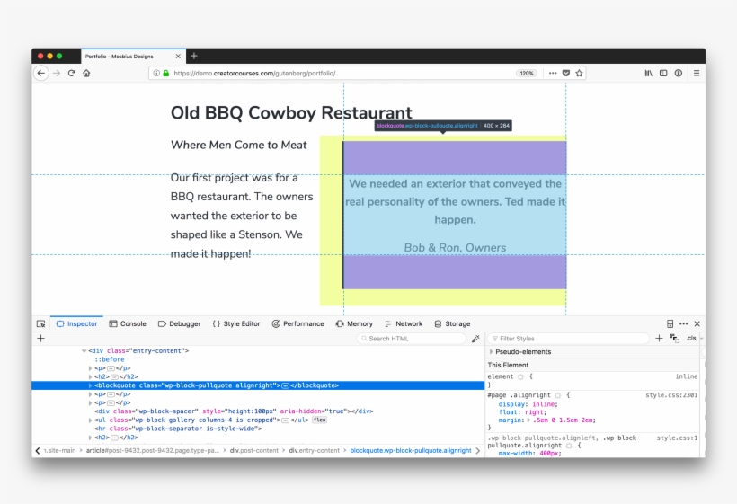Viewport: 737px width, 504px height.
Task: Open the Style Editor tab
Action: [236, 323]
